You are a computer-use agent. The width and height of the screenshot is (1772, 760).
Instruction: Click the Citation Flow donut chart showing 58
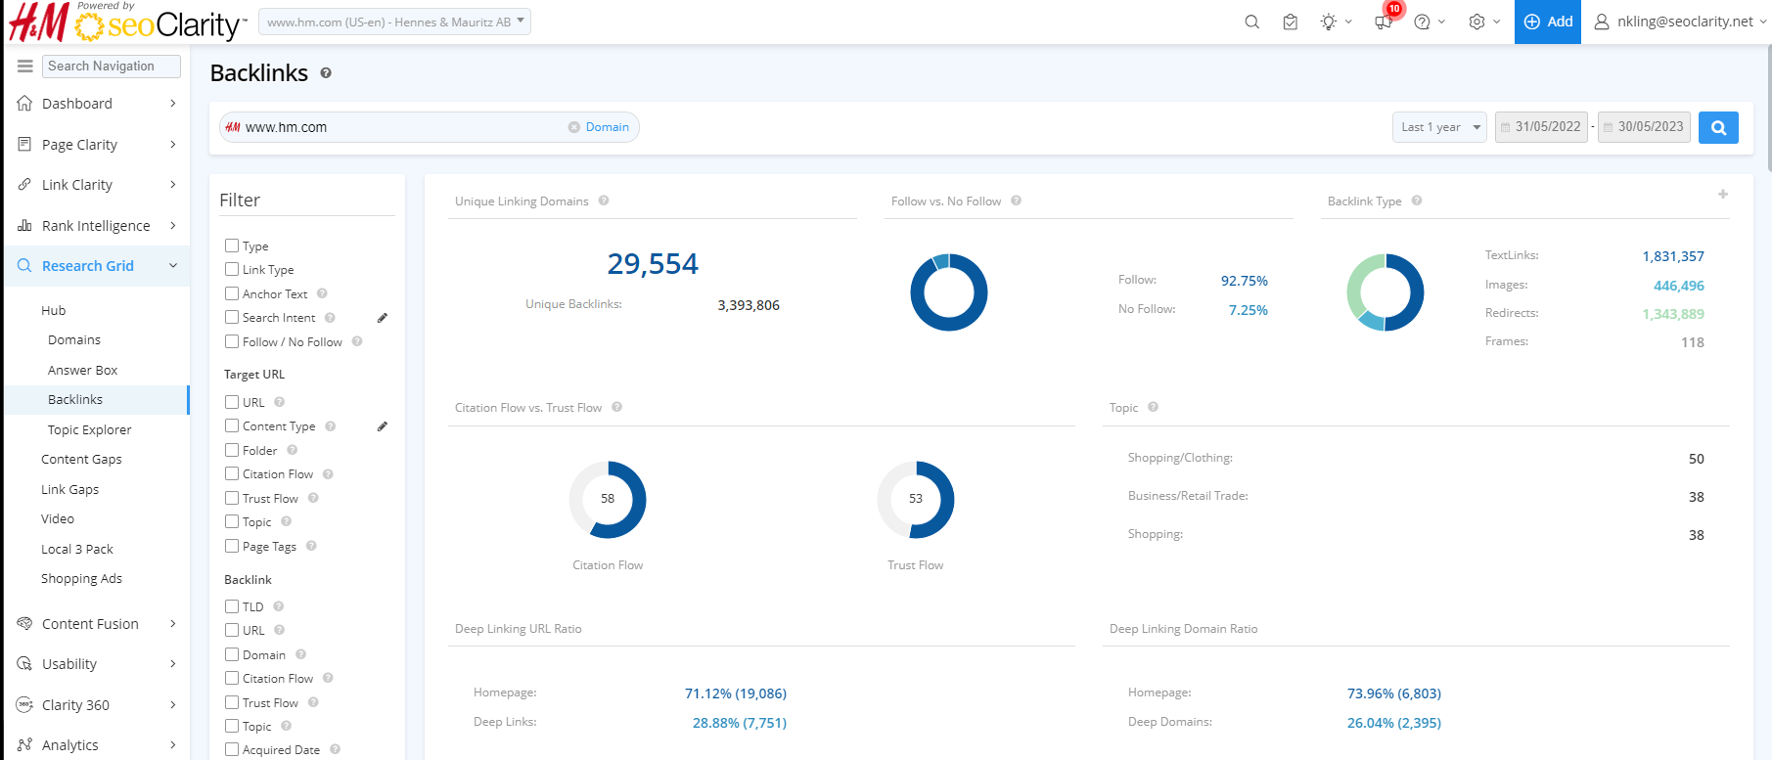608,499
